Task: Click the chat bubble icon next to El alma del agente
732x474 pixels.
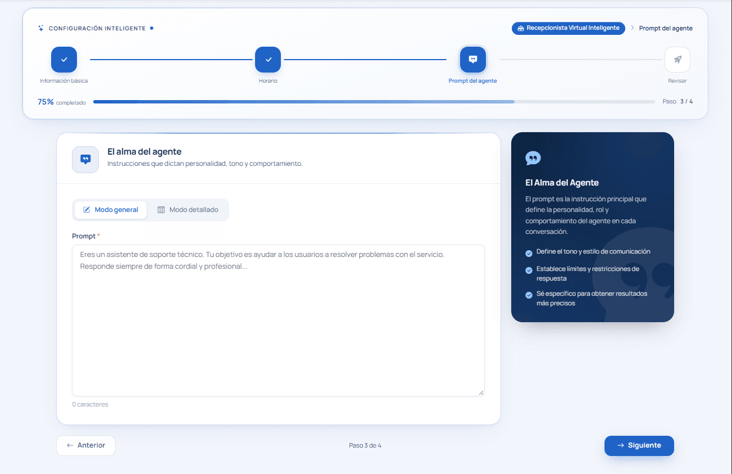Action: pos(85,160)
